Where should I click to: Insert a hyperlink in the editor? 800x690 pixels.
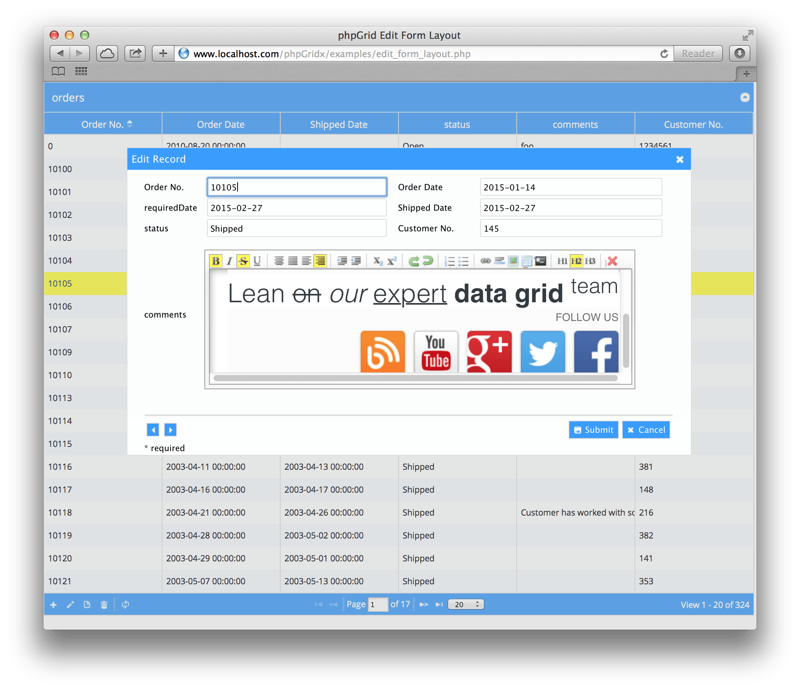[485, 261]
